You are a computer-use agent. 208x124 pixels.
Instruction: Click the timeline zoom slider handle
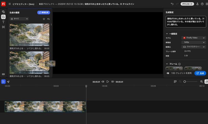pyautogui.click(x=185, y=82)
